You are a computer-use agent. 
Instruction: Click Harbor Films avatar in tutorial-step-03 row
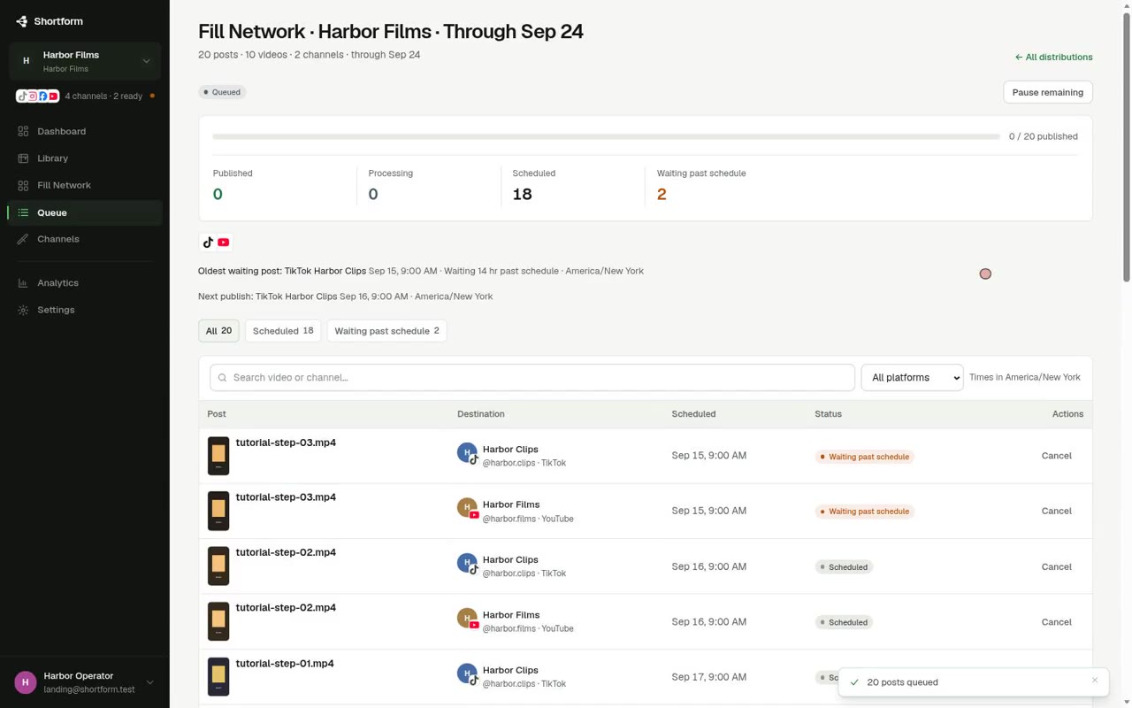click(x=467, y=508)
